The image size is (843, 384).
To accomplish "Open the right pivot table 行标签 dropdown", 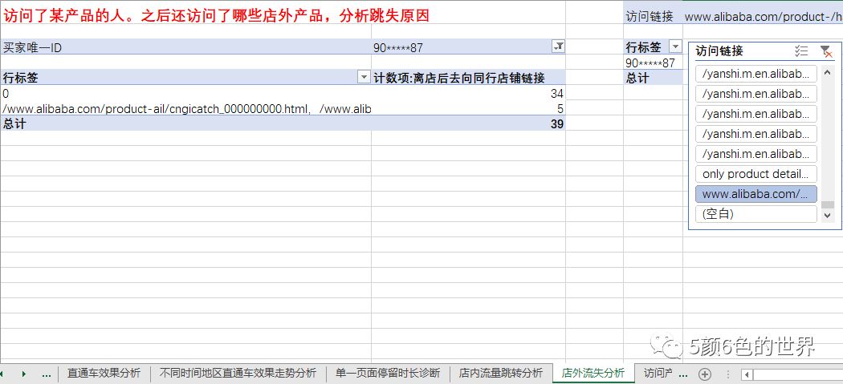I will pos(675,46).
